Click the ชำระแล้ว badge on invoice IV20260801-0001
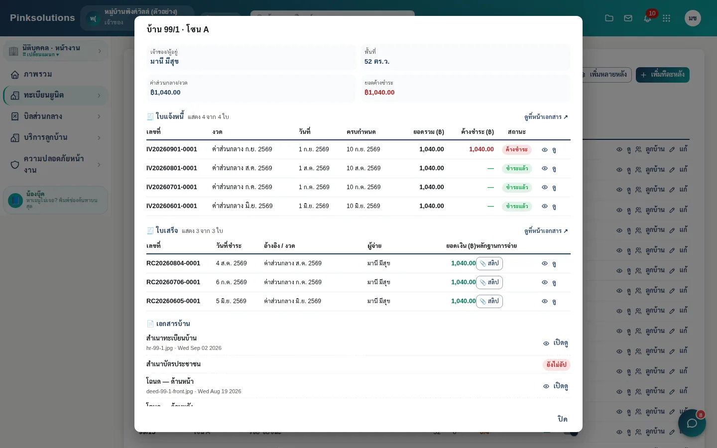717x448 pixels. click(x=517, y=169)
